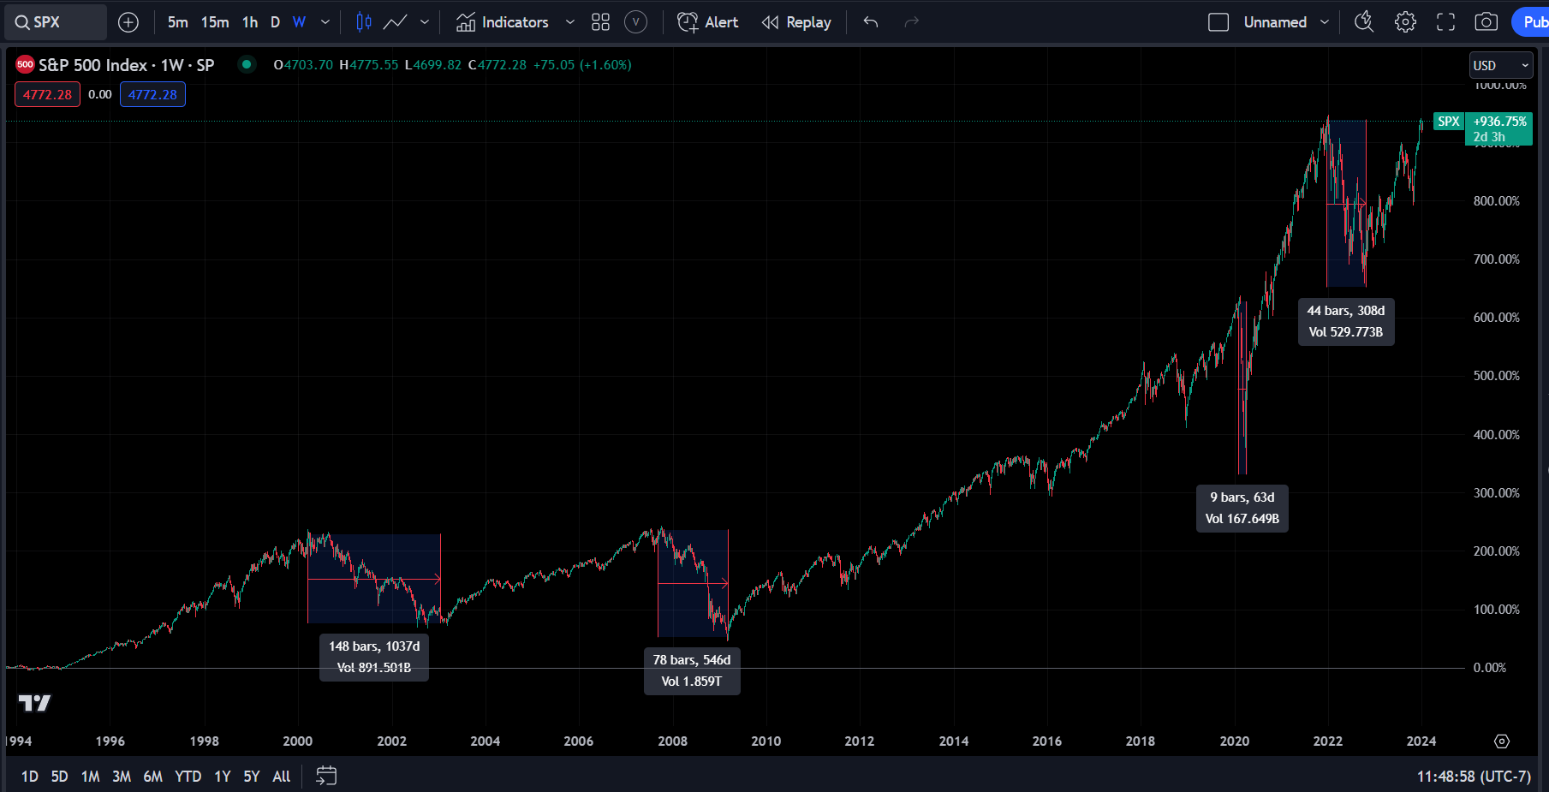
Task: Set range to 3M
Action: pos(122,777)
